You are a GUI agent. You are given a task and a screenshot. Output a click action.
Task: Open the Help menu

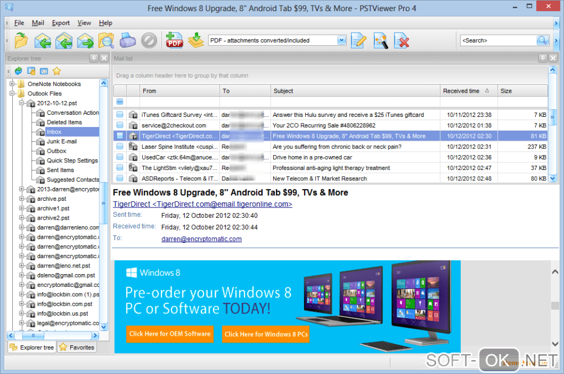tap(106, 23)
